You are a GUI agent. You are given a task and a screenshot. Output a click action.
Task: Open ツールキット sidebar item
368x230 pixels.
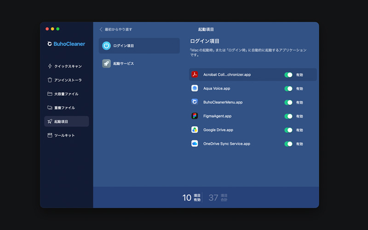[66, 135]
